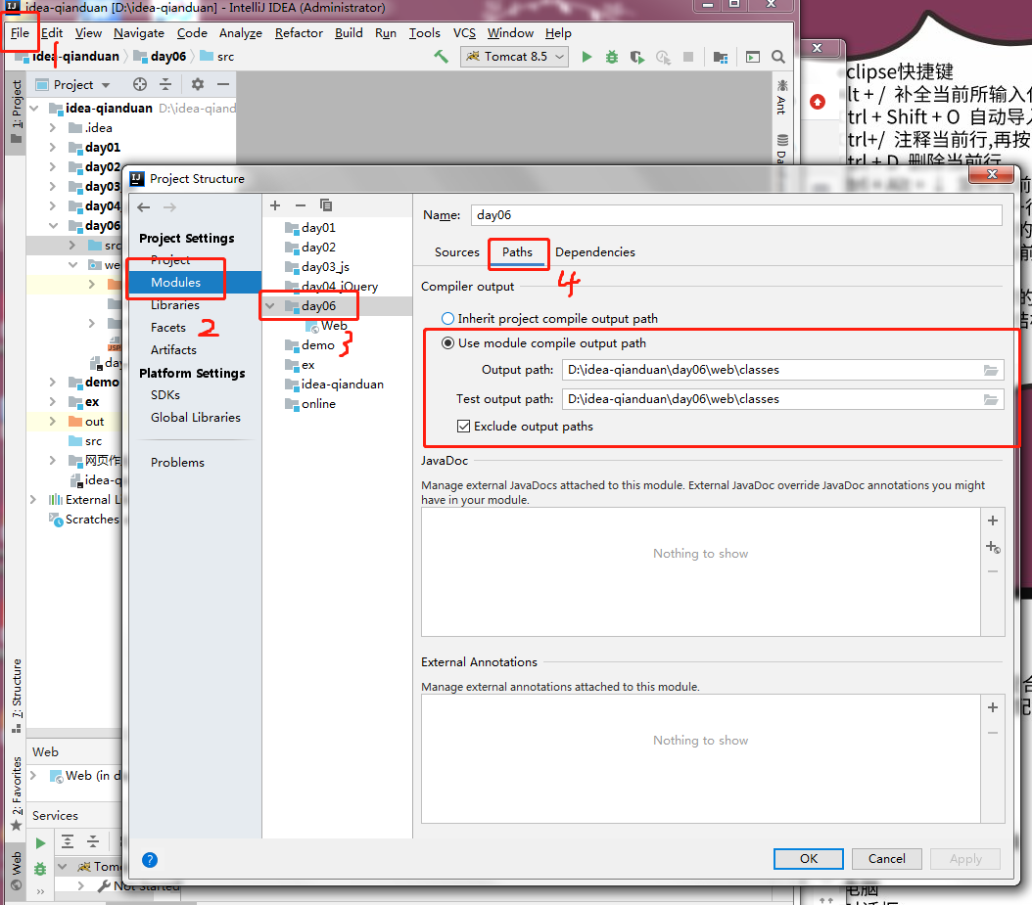Open the Structure tool window tab
The width and height of the screenshot is (1032, 905).
click(17, 696)
